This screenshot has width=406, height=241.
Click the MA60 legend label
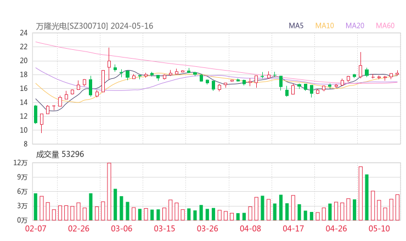pyautogui.click(x=385, y=26)
